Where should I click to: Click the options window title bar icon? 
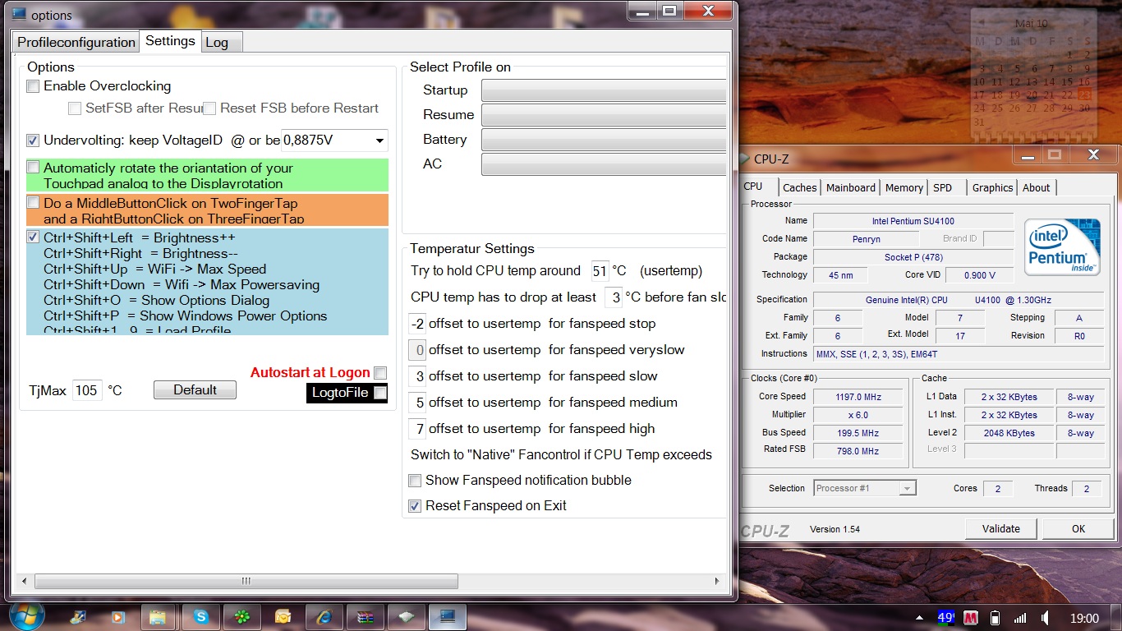(19, 14)
